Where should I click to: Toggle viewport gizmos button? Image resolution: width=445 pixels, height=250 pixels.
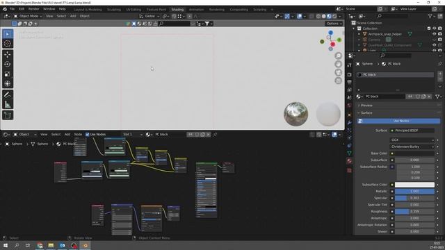pos(287,16)
